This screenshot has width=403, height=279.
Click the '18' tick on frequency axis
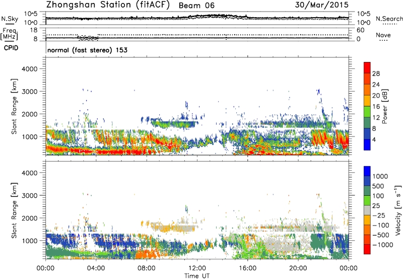pyautogui.click(x=34, y=30)
